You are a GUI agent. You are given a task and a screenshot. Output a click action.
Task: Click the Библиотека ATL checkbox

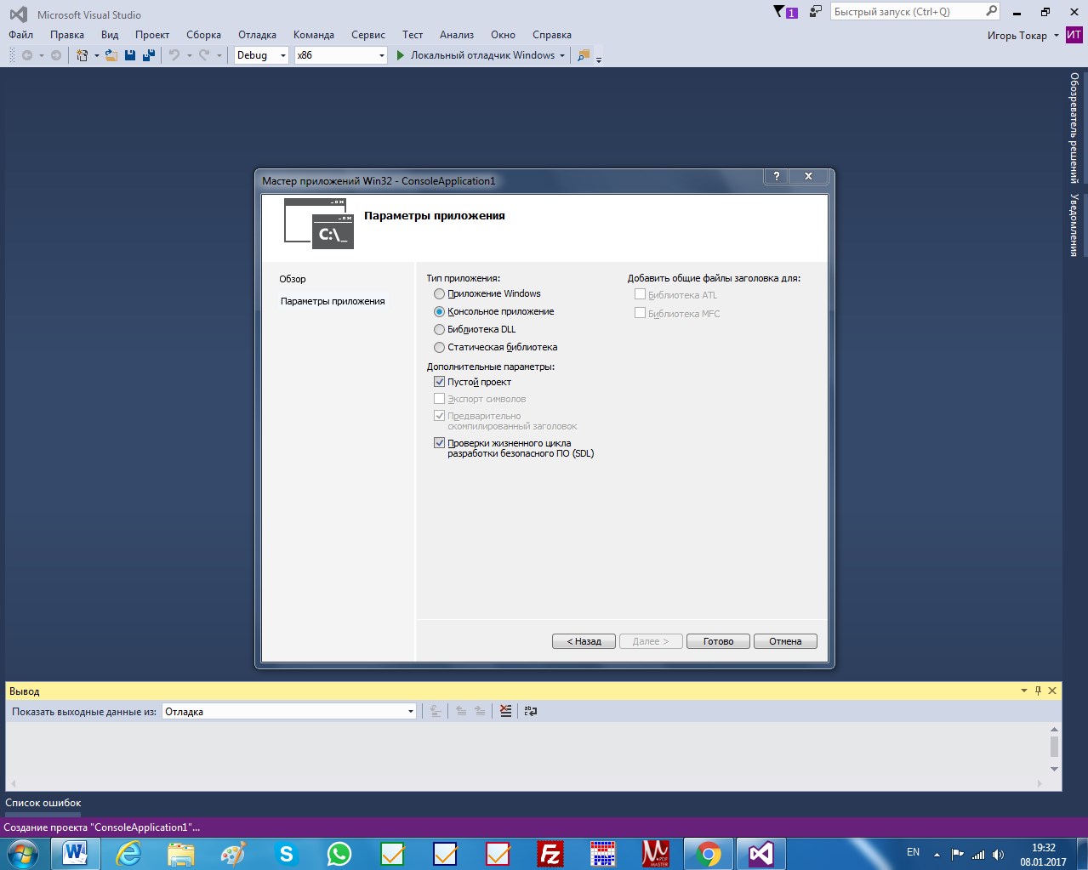click(640, 294)
